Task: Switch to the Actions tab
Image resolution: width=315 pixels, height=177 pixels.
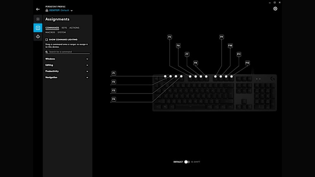Action: (x=74, y=28)
